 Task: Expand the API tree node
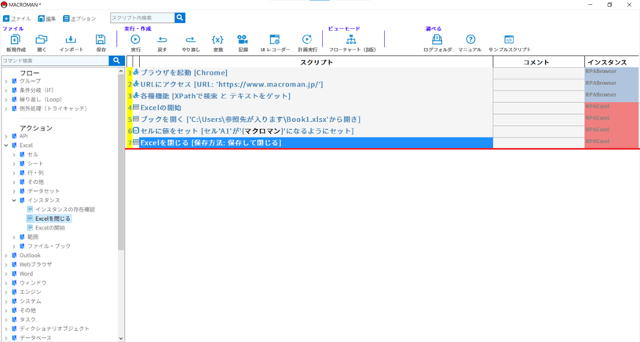click(x=6, y=136)
